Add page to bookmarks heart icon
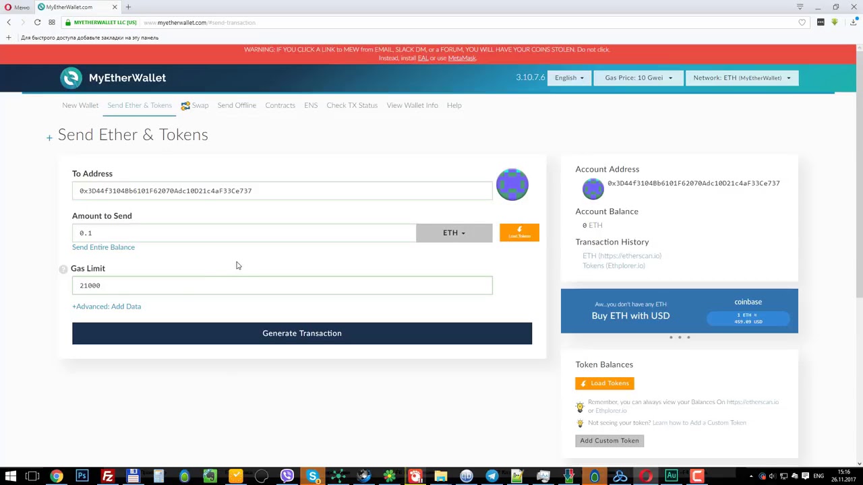The image size is (863, 485). click(x=802, y=22)
